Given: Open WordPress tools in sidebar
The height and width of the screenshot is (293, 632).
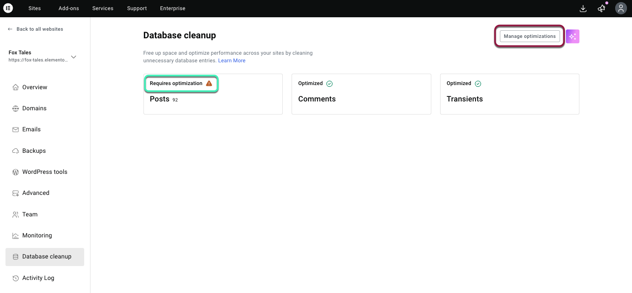Looking at the screenshot, I should click(45, 172).
